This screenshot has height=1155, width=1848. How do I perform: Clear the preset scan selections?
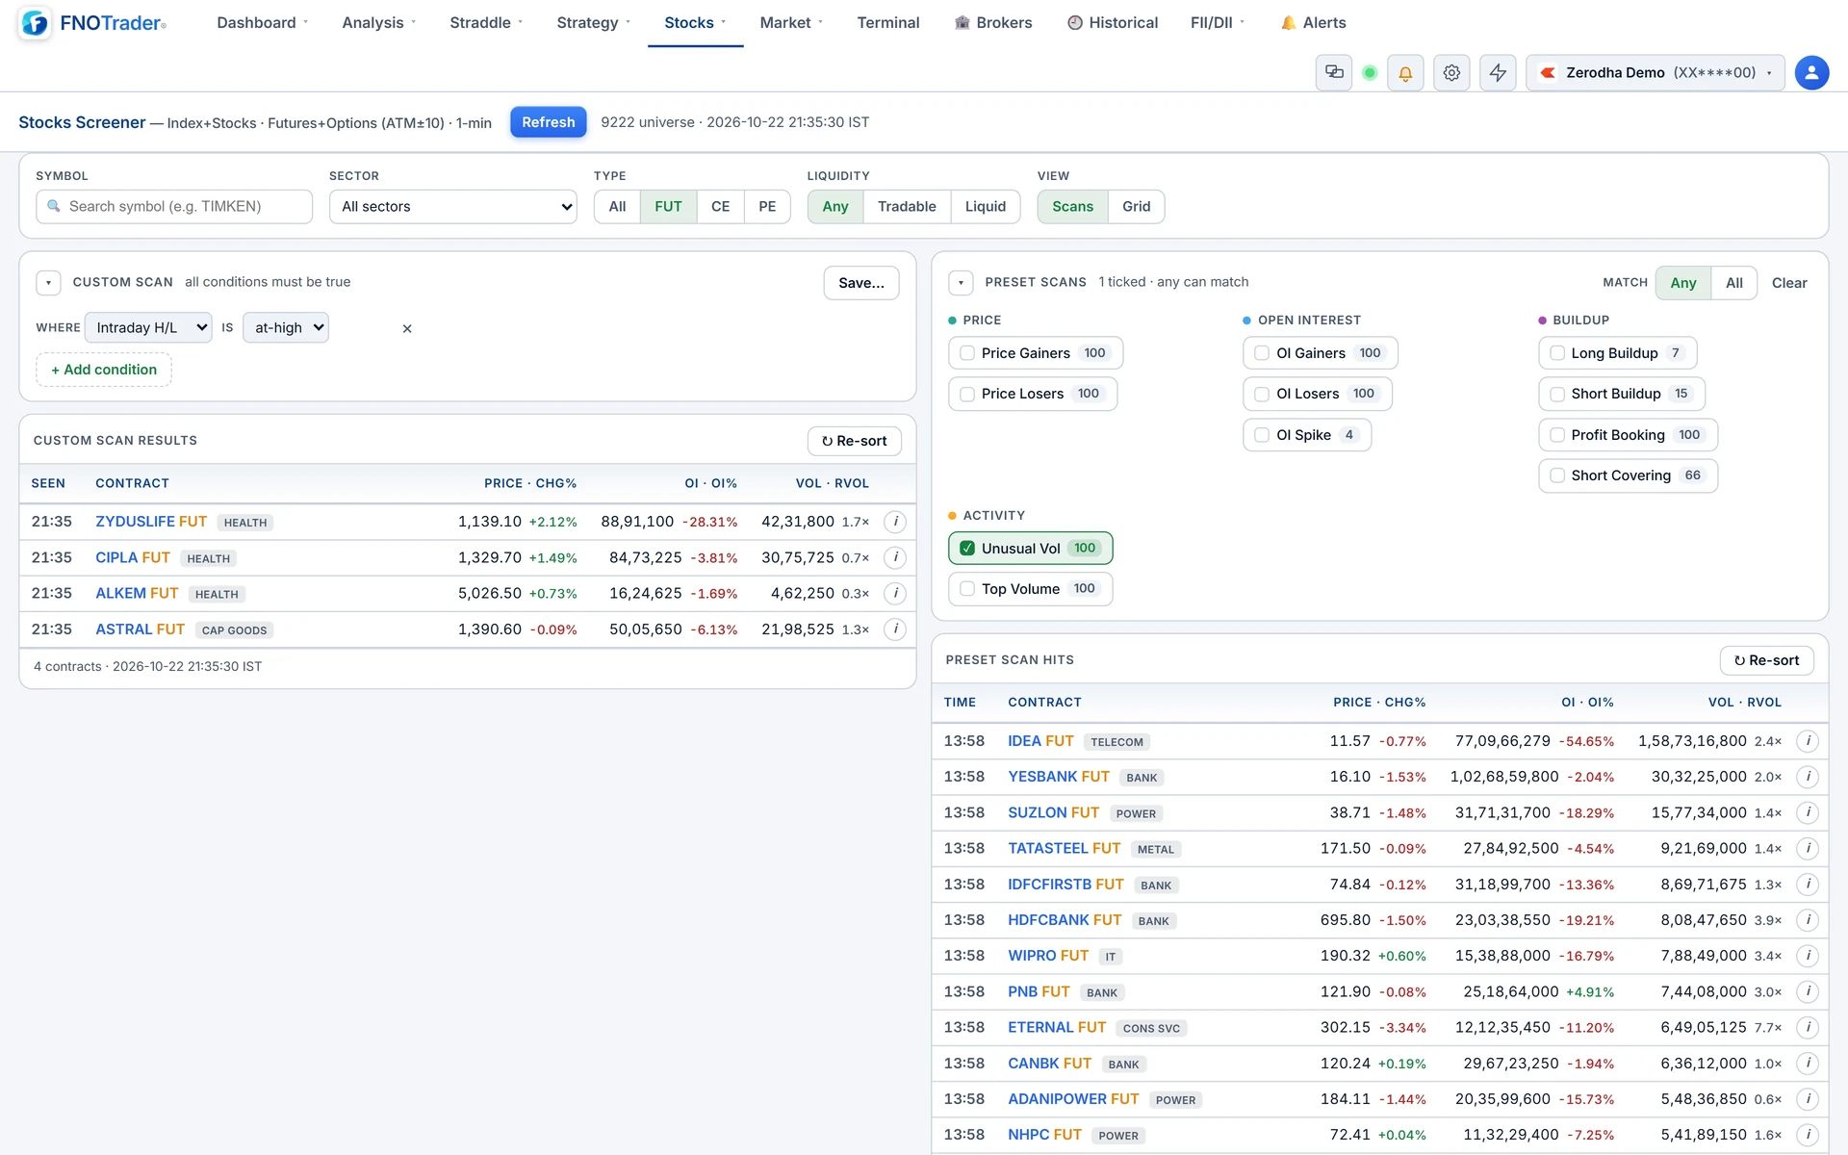[1789, 283]
